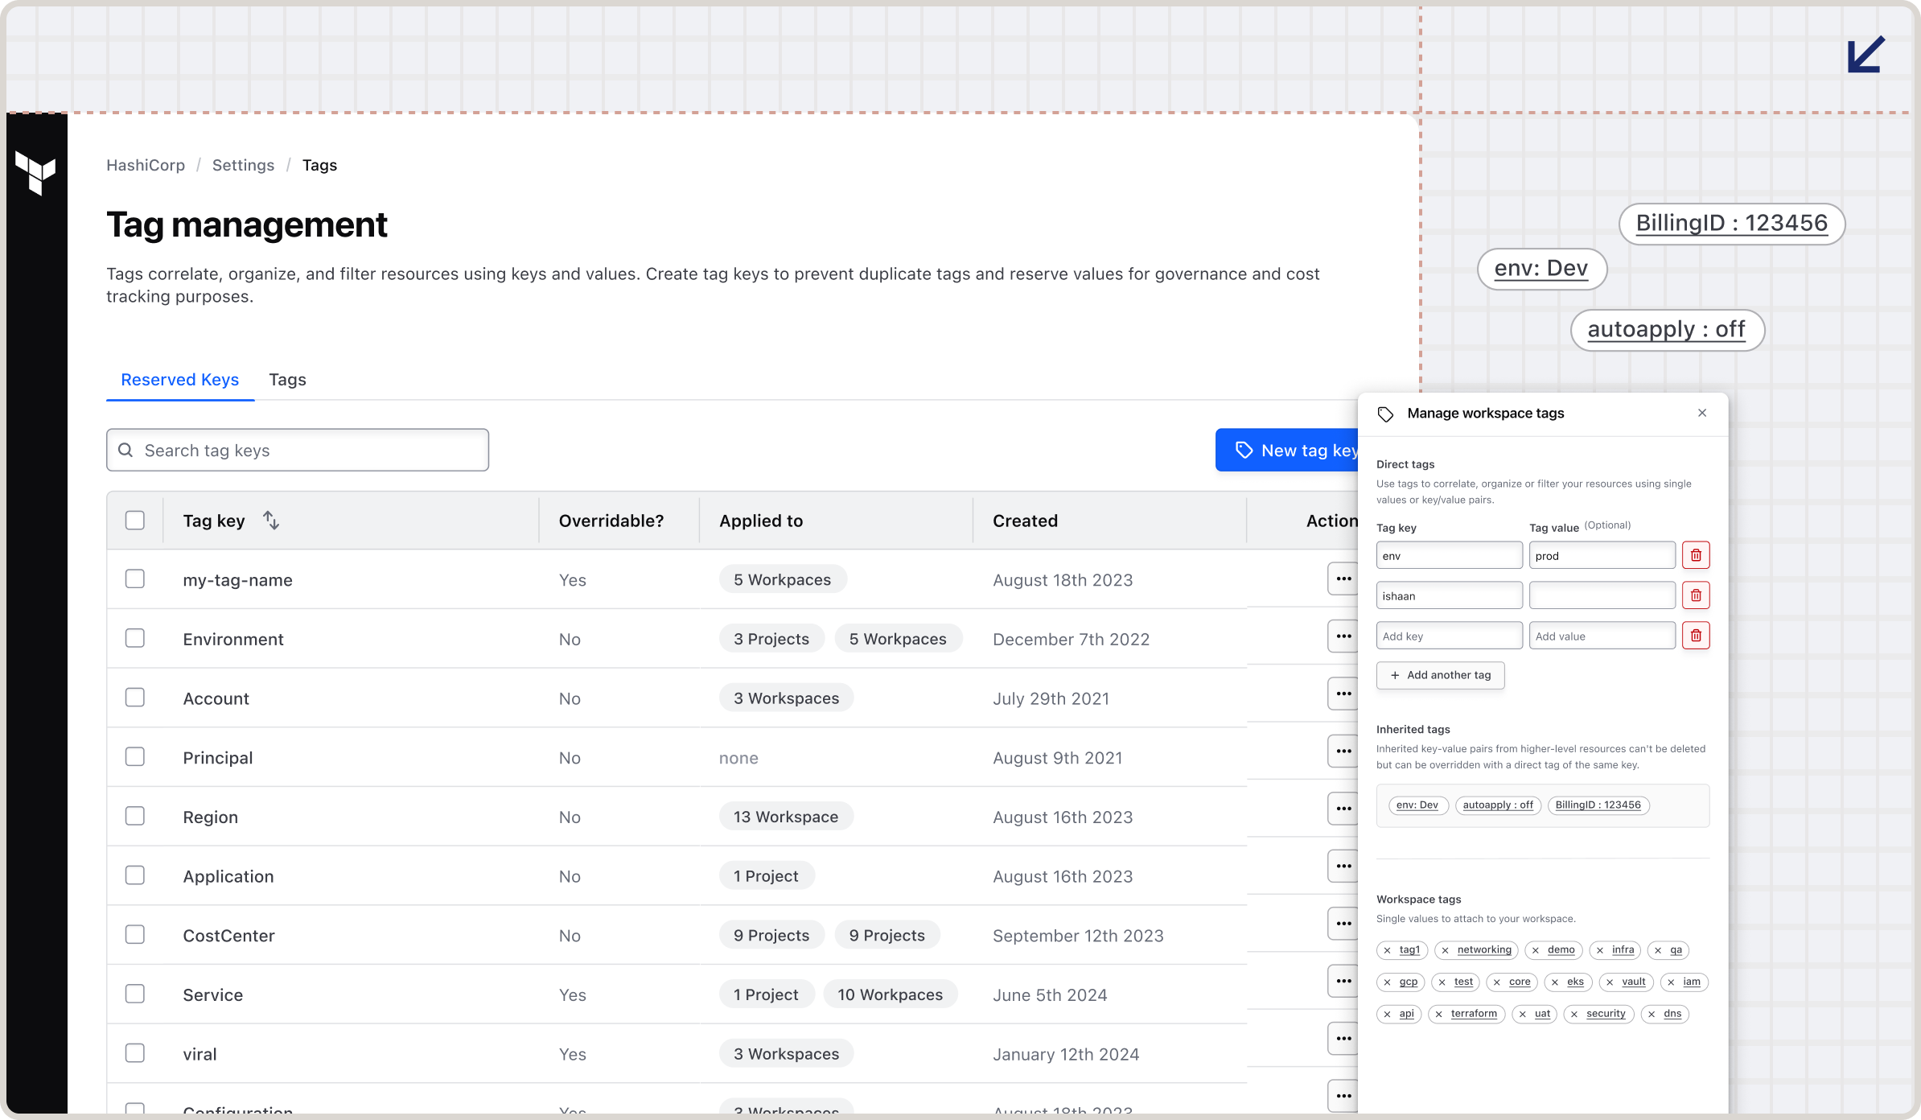This screenshot has height=1120, width=1921.
Task: Open the actions menu for my-tag-name
Action: [1343, 579]
